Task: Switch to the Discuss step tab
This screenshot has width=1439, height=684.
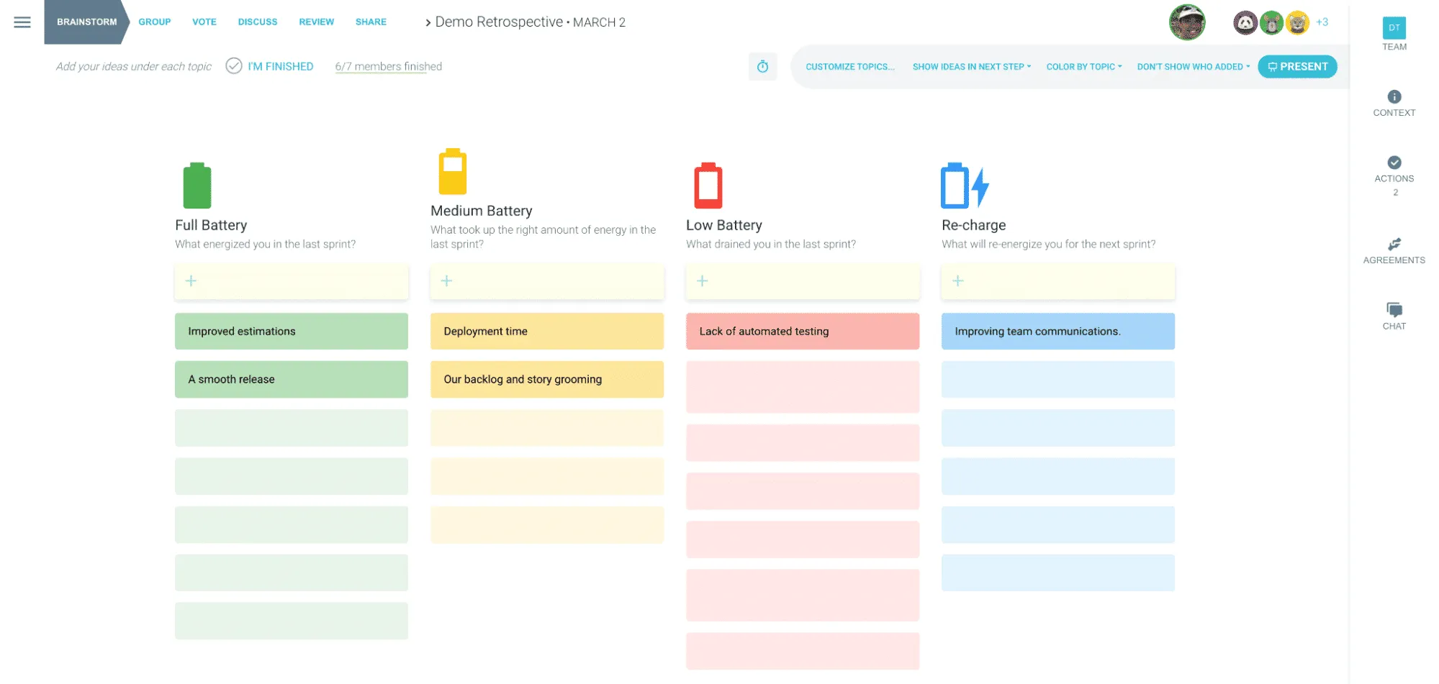Action: pos(258,22)
